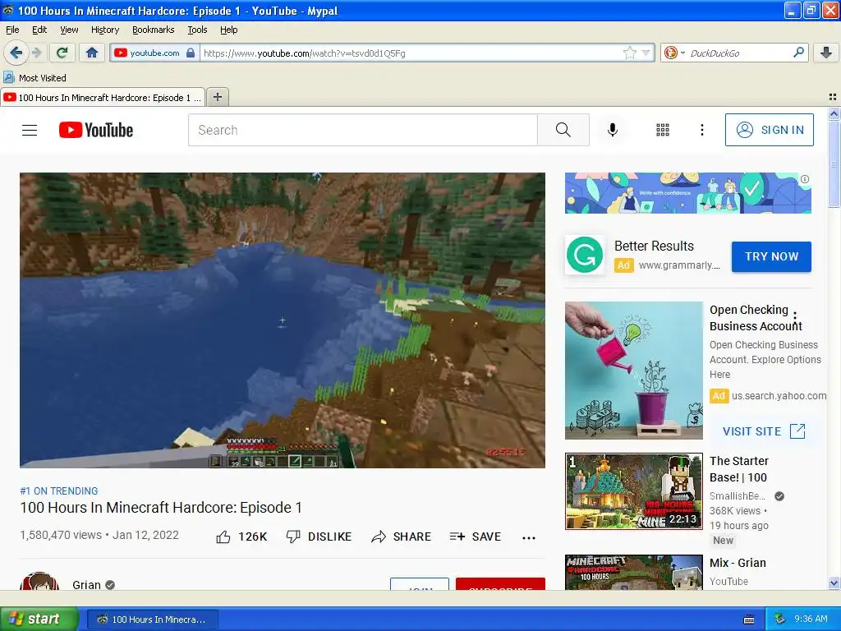Click the YouTube logo
Image resolution: width=841 pixels, height=631 pixels.
click(x=96, y=130)
